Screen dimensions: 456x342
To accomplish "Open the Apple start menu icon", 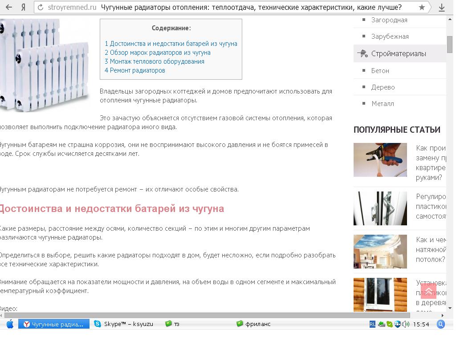I will [x=10, y=324].
